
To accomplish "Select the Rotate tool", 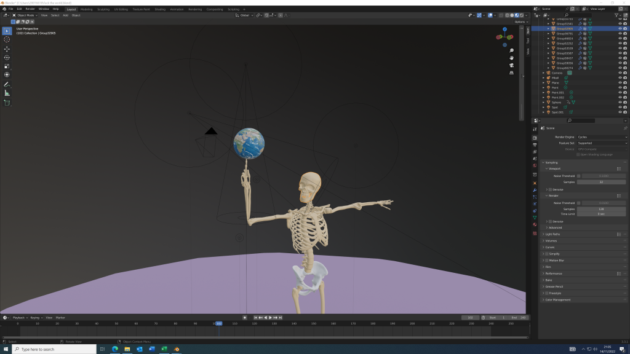I will 7,57.
